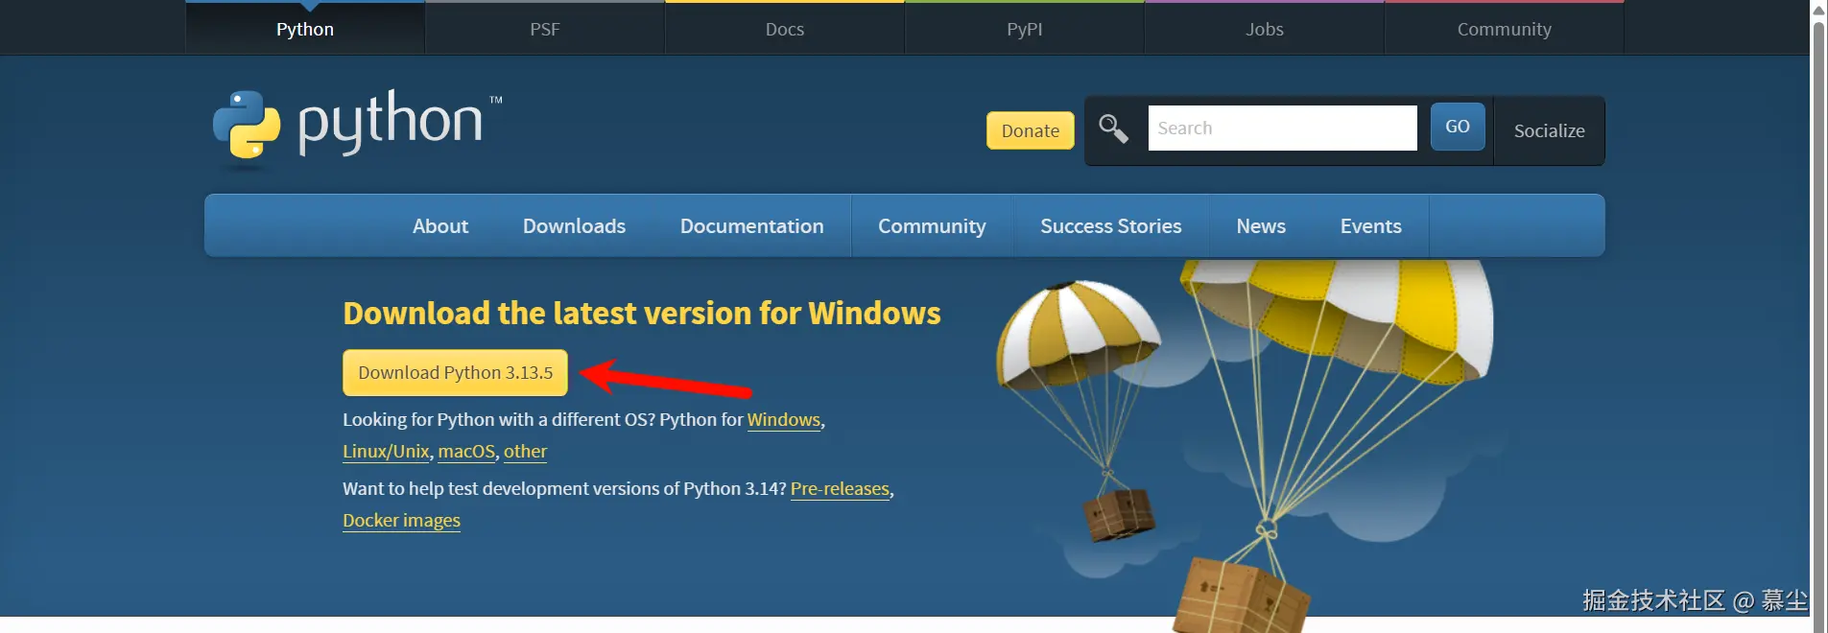
Task: Open the Jobs top tab
Action: click(x=1265, y=29)
